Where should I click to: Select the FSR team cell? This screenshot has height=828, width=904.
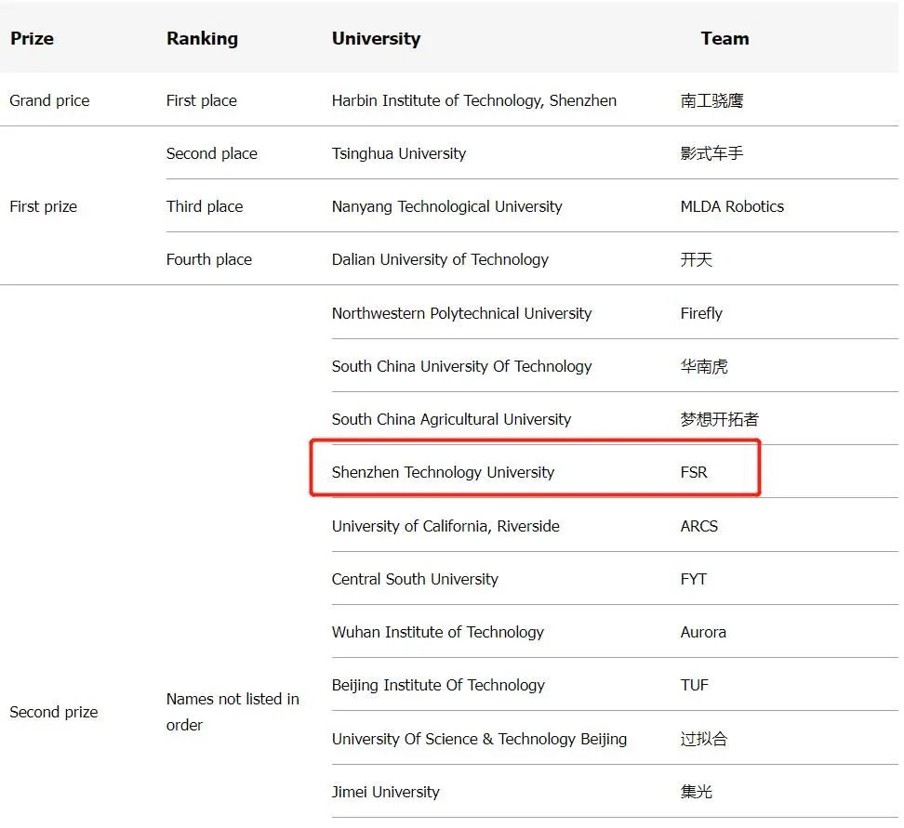pyautogui.click(x=694, y=472)
